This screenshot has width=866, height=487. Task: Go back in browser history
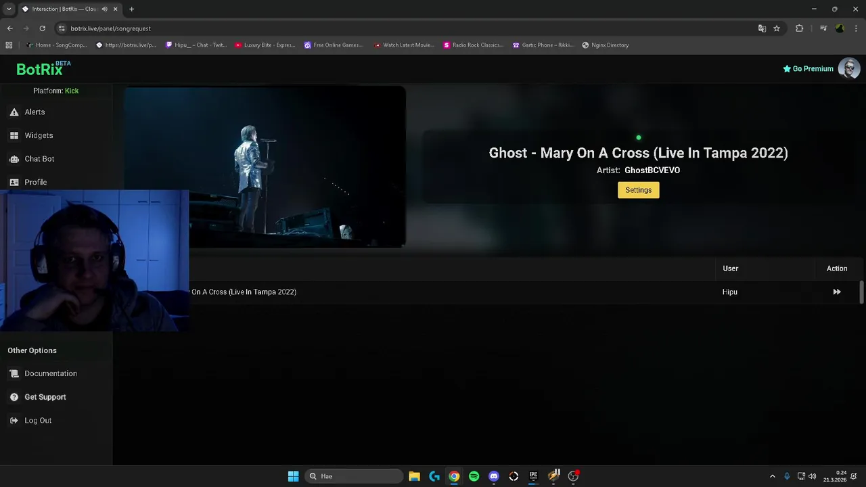pos(9,28)
